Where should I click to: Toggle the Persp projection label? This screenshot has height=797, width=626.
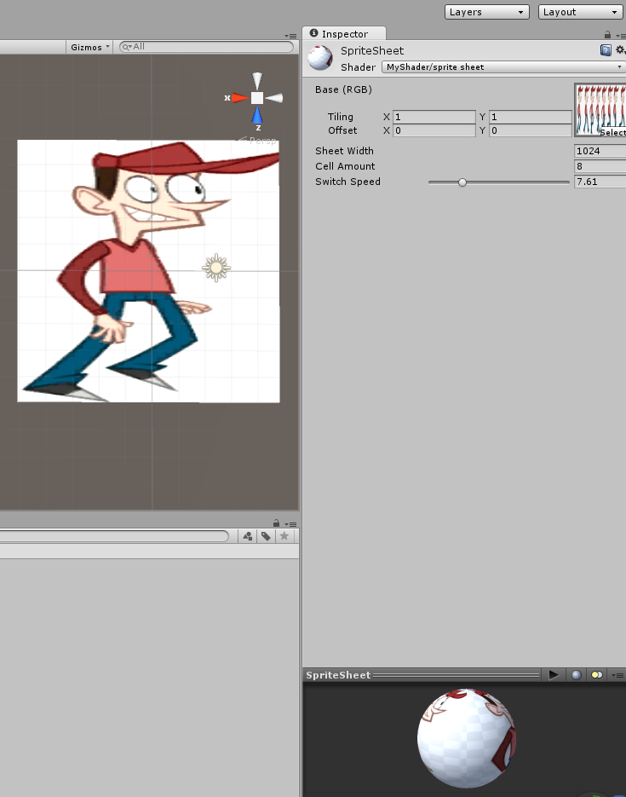click(258, 141)
